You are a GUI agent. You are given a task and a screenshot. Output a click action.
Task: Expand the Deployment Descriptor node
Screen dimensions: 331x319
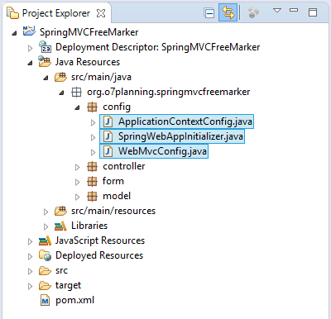pos(30,48)
